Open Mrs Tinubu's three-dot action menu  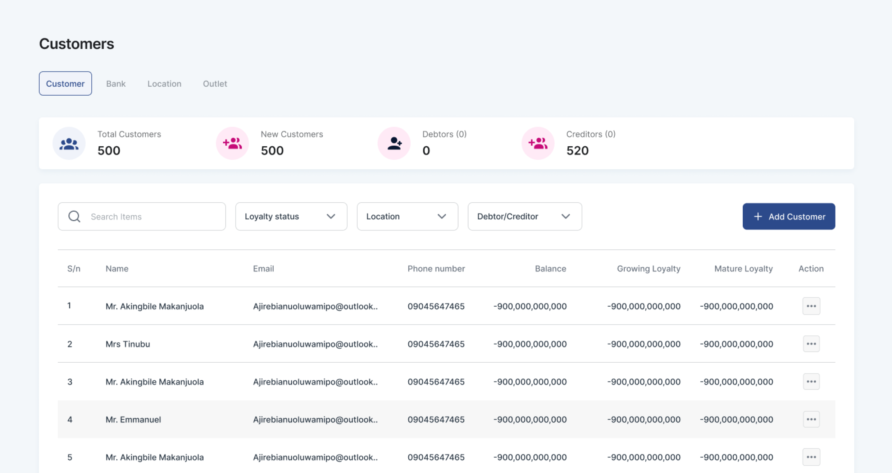[811, 344]
